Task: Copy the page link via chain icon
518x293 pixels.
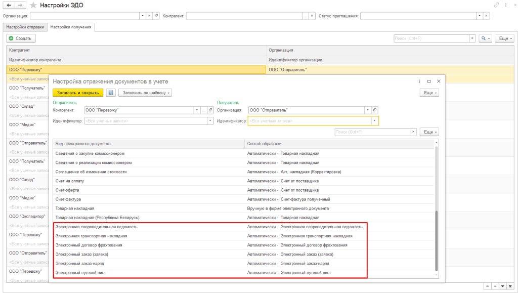Action: click(x=496, y=5)
